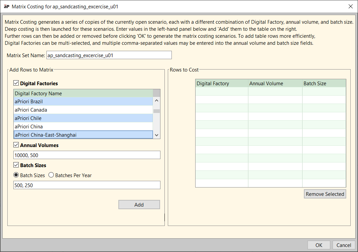This screenshot has height=252, width=358.
Task: Click the aPriori logo icon in title bar
Action: [6, 6]
